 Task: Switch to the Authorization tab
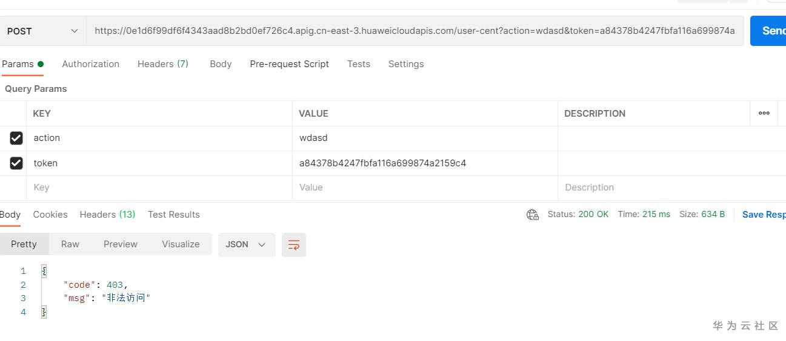(x=90, y=64)
